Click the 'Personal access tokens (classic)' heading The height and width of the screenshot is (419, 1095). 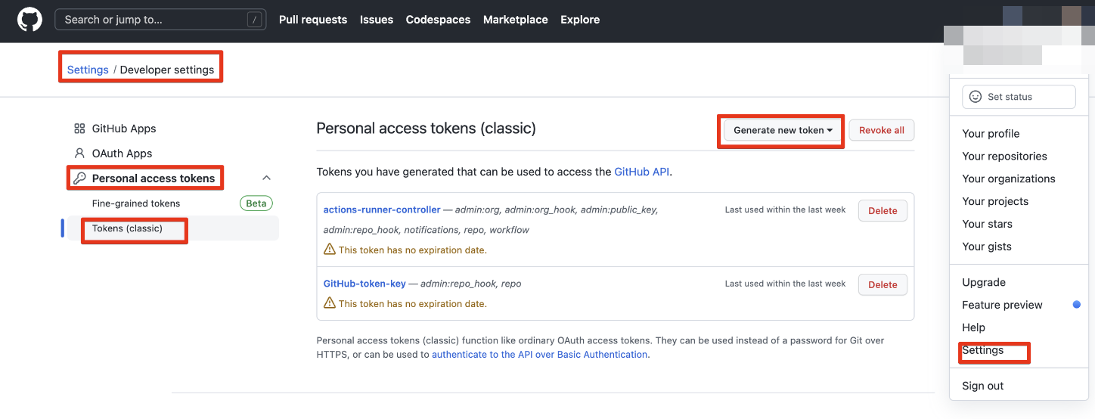click(426, 129)
